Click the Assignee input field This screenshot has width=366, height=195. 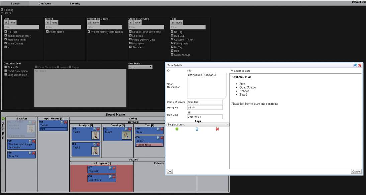[x=205, y=108]
